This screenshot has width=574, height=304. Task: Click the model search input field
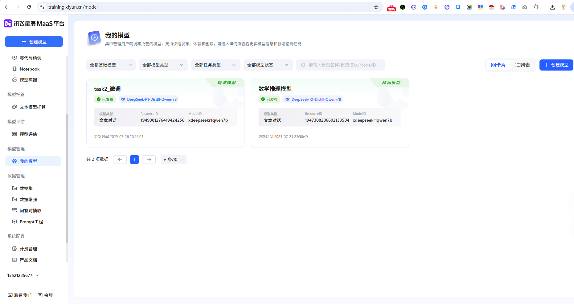pos(341,65)
